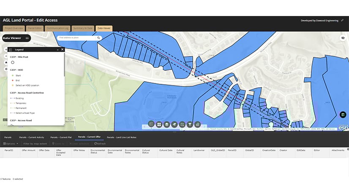349x196 pixels.
Task: Select the Data Viewer tab
Action: 104,28
